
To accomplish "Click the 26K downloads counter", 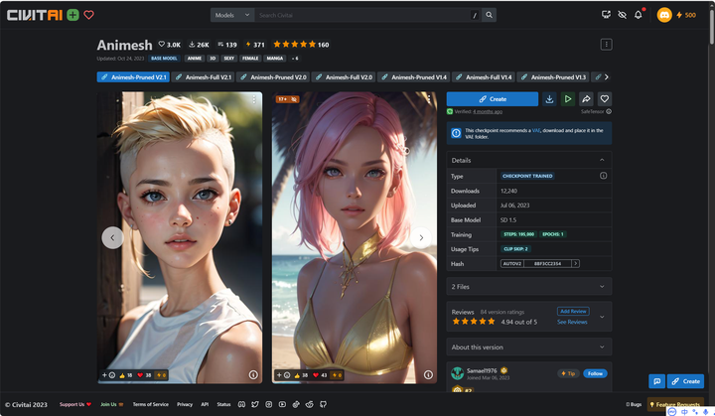I will pos(200,45).
